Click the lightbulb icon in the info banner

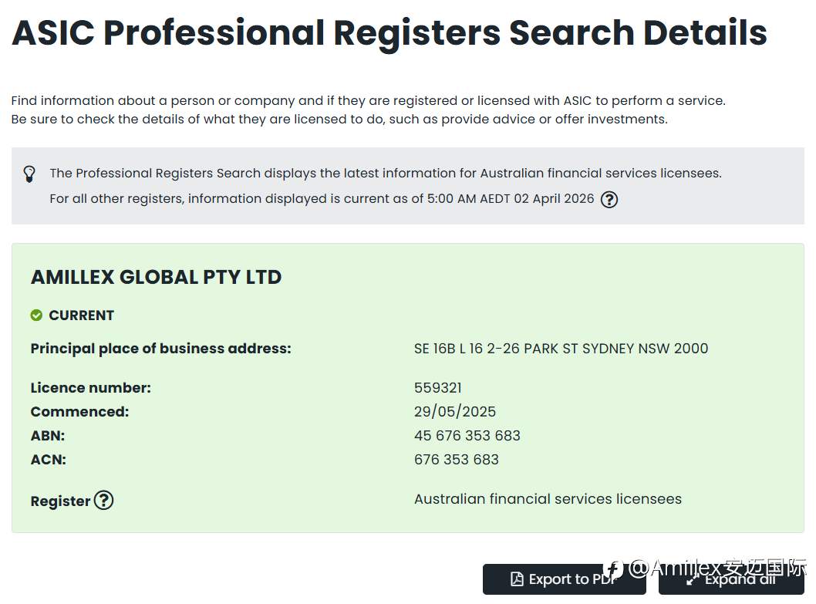(29, 175)
